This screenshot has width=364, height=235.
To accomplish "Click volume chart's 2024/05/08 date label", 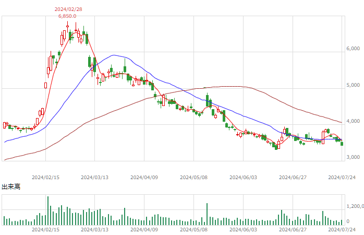I will coord(193,230).
